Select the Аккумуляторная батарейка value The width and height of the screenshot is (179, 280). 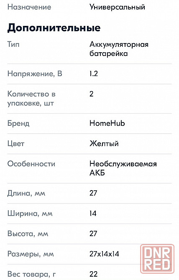click(x=119, y=49)
